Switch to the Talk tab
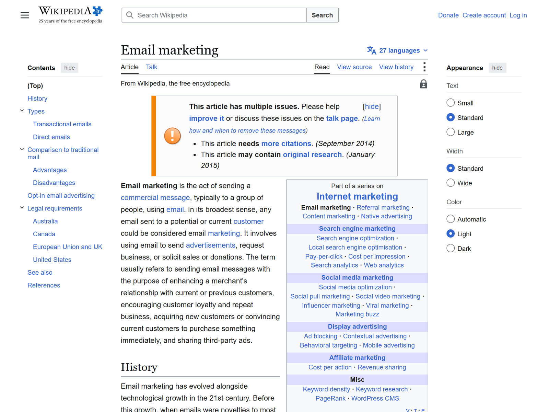Image resolution: width=549 pixels, height=412 pixels. 151,67
